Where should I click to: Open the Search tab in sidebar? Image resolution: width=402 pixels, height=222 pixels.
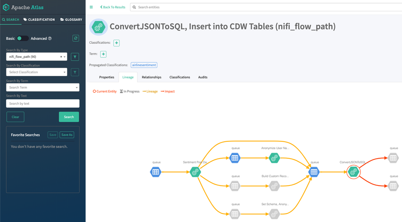click(x=10, y=20)
